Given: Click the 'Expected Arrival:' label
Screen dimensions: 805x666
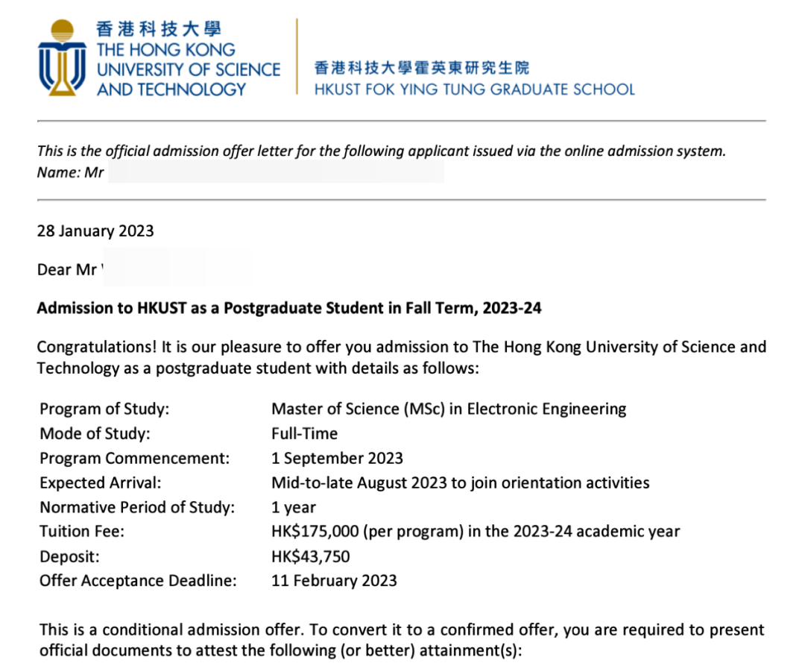Looking at the screenshot, I should coord(100,483).
